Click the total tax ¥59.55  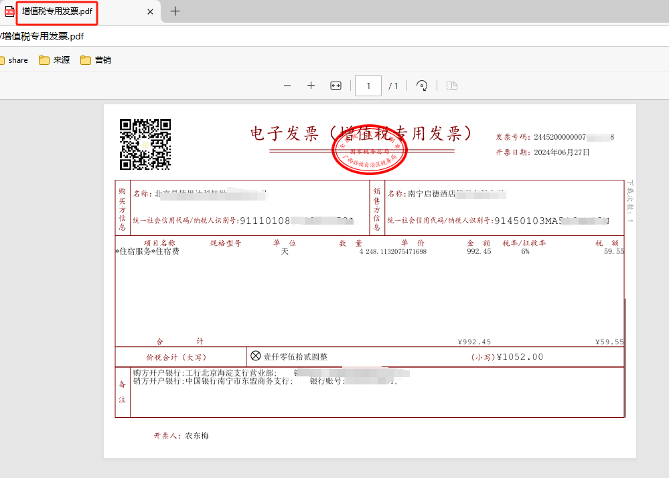(x=609, y=342)
